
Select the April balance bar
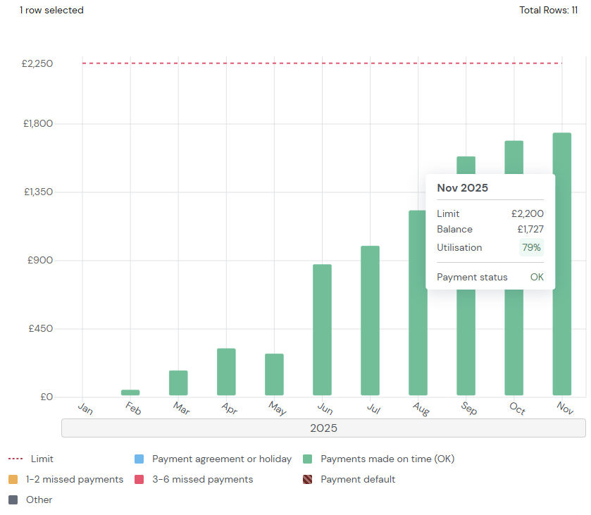point(226,372)
